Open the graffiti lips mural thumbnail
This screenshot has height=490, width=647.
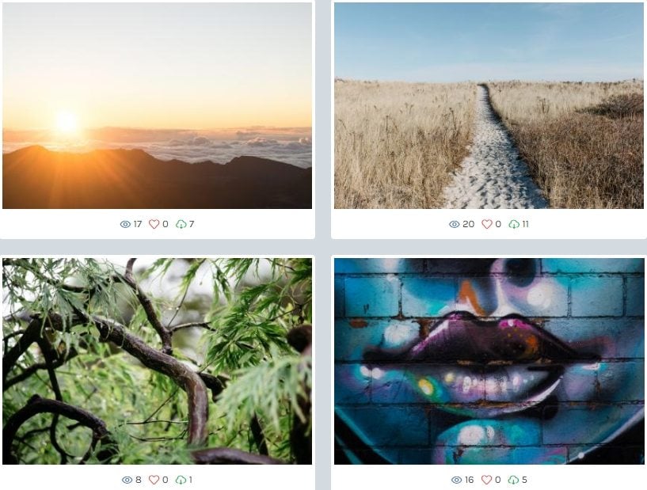click(489, 361)
